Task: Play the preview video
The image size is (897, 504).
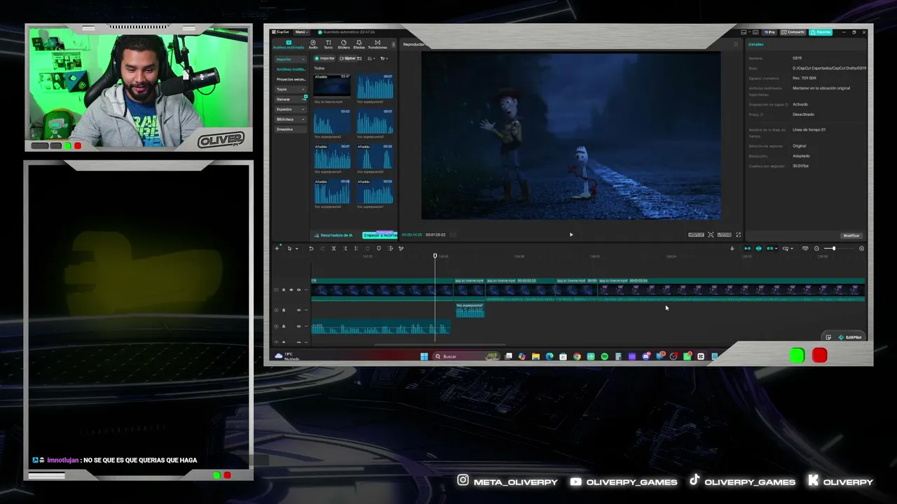Action: click(x=571, y=234)
